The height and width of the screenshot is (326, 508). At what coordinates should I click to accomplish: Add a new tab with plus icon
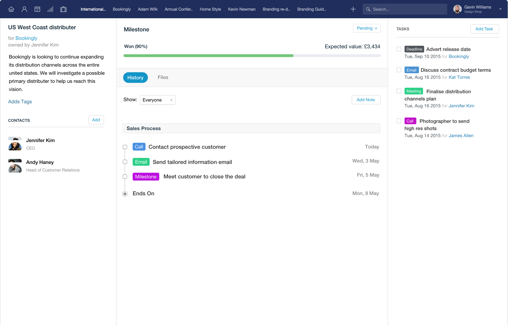click(353, 9)
